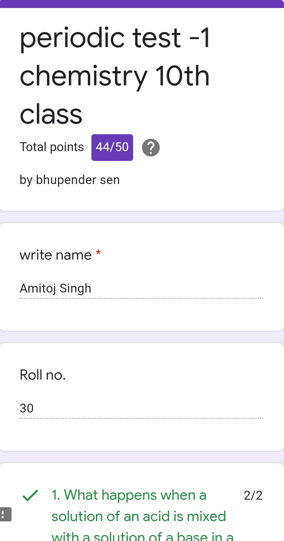Click the word "class" in the heading
Viewport: 284px width, 541px height.
tap(51, 114)
